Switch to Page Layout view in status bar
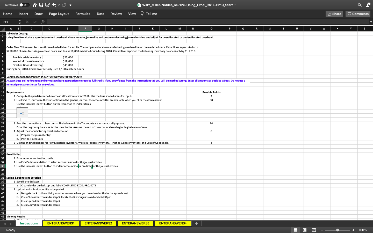 click(305, 230)
